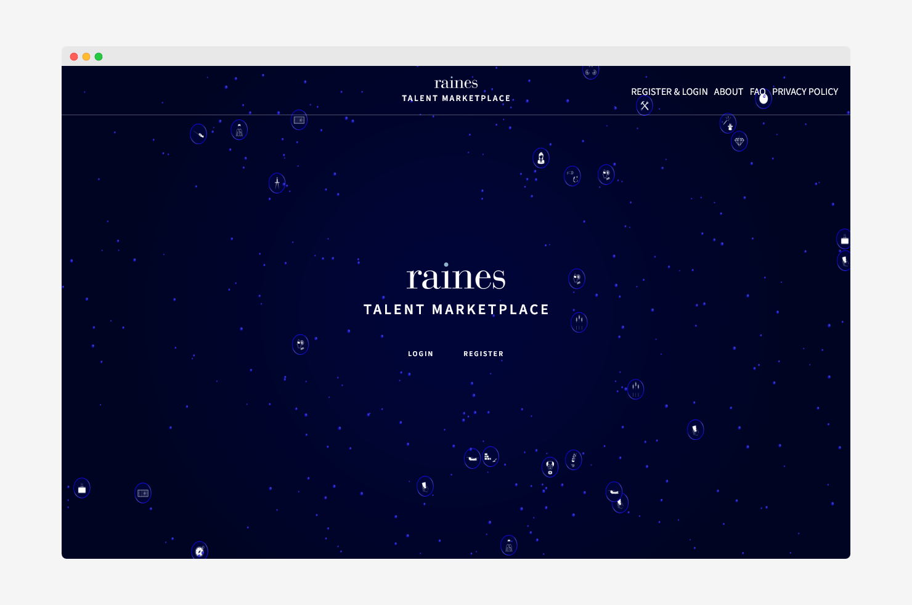Select the drafting compass bubble icon
This screenshot has width=912, height=605.
tap(277, 183)
